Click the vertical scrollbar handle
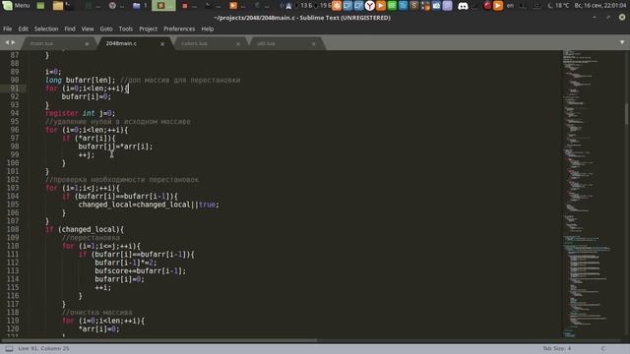This screenshot has width=630, height=354. [626, 114]
